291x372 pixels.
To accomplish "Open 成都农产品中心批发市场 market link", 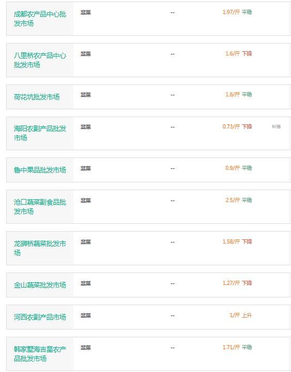I will (40, 19).
